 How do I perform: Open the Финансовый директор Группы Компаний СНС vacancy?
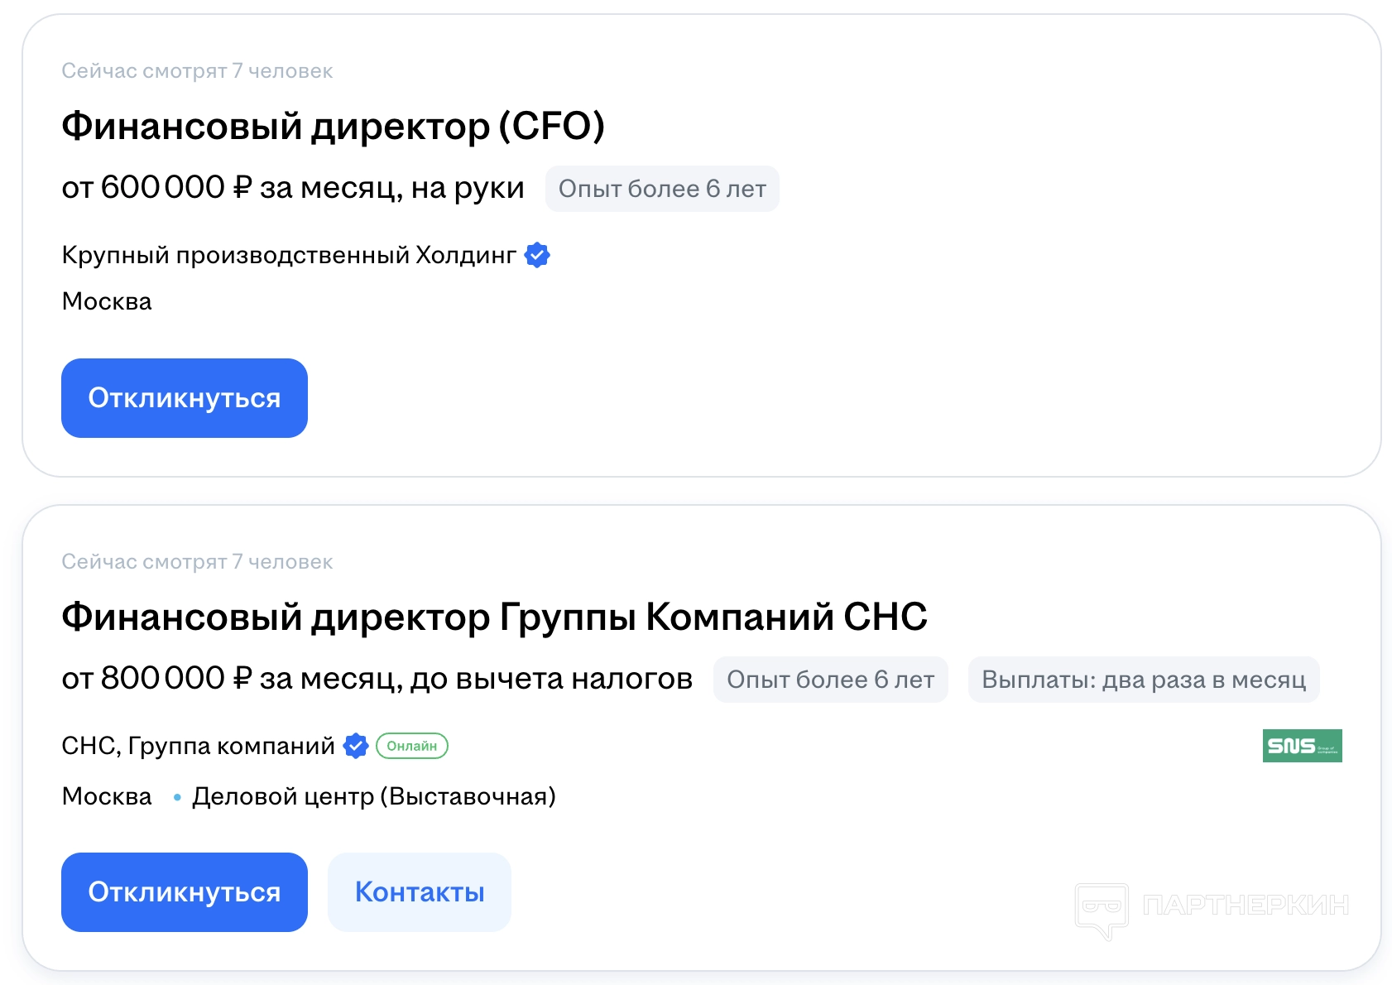[x=494, y=617]
